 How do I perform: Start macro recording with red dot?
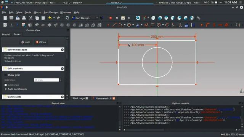[111, 18]
